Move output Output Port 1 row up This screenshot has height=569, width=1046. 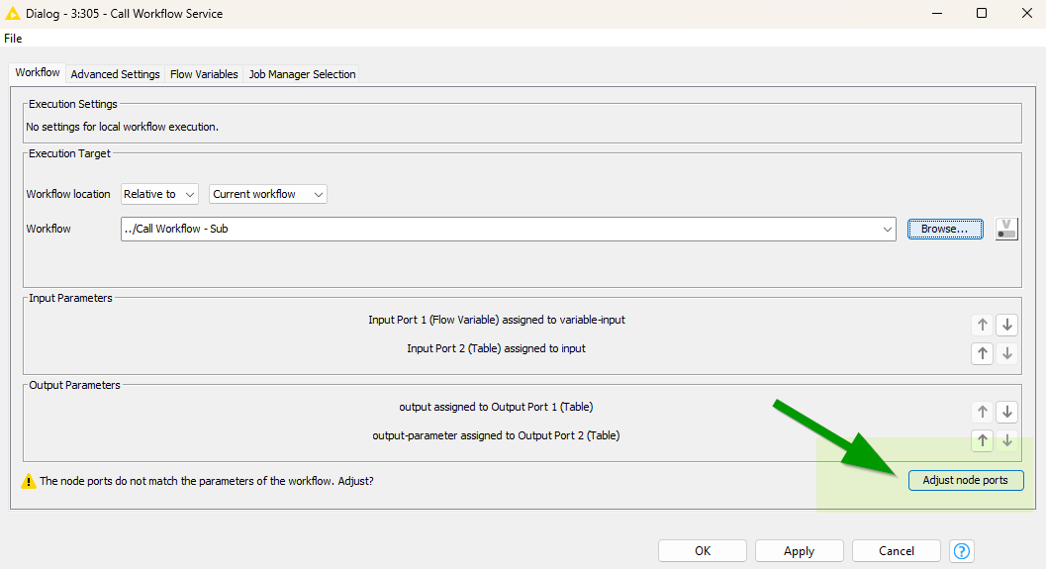click(982, 413)
